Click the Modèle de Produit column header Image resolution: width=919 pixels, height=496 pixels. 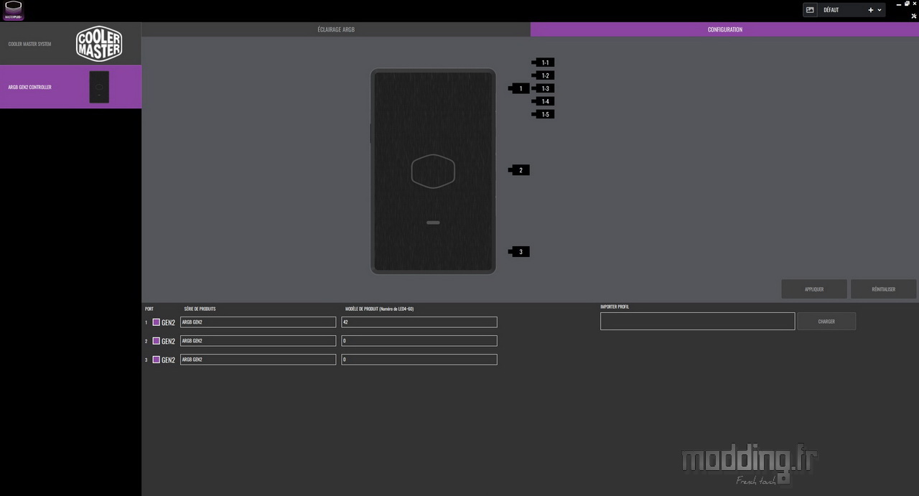[x=379, y=309]
